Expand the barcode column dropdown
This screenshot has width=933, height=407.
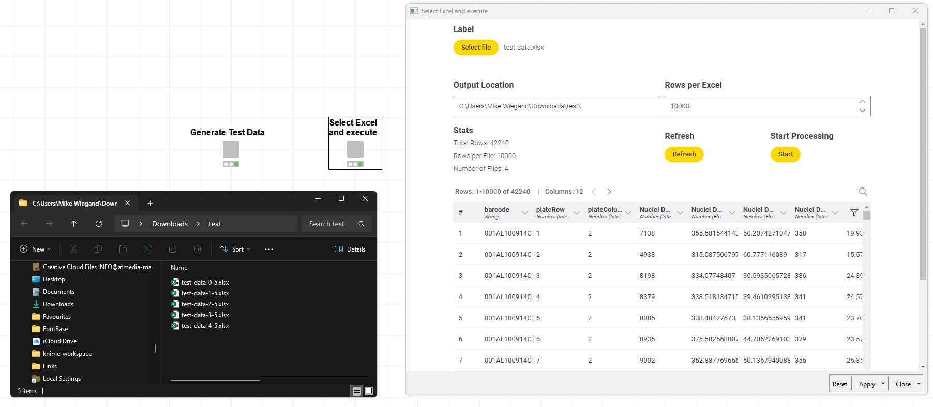click(525, 213)
